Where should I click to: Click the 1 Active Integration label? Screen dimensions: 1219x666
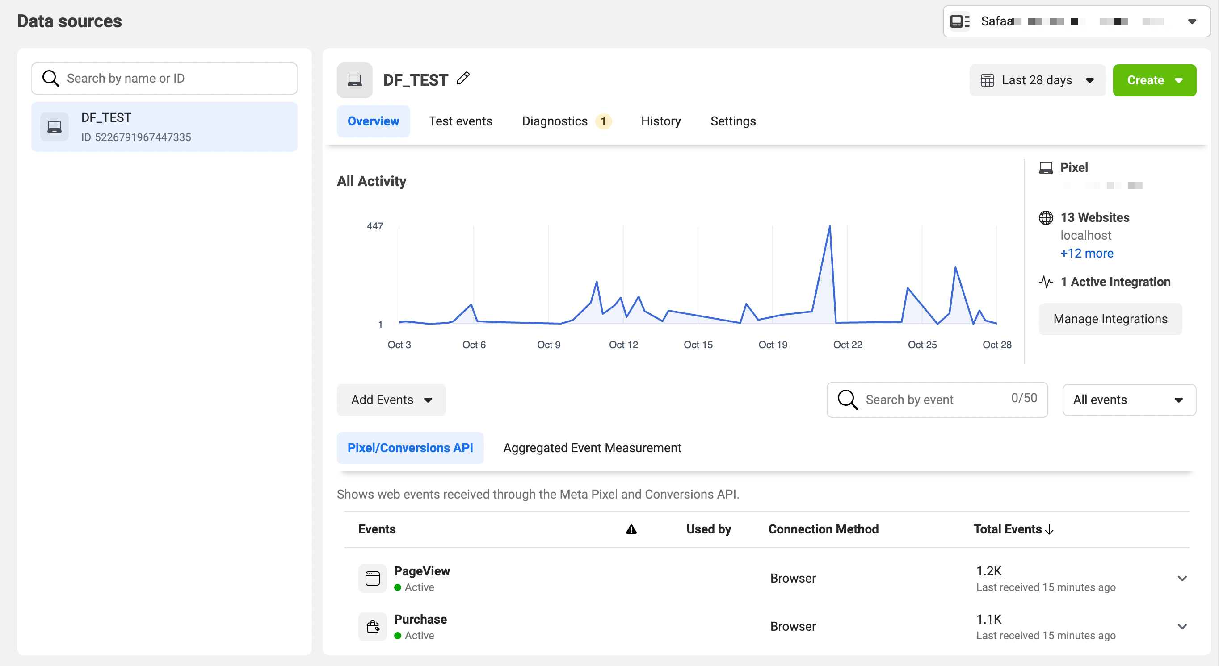pyautogui.click(x=1115, y=282)
